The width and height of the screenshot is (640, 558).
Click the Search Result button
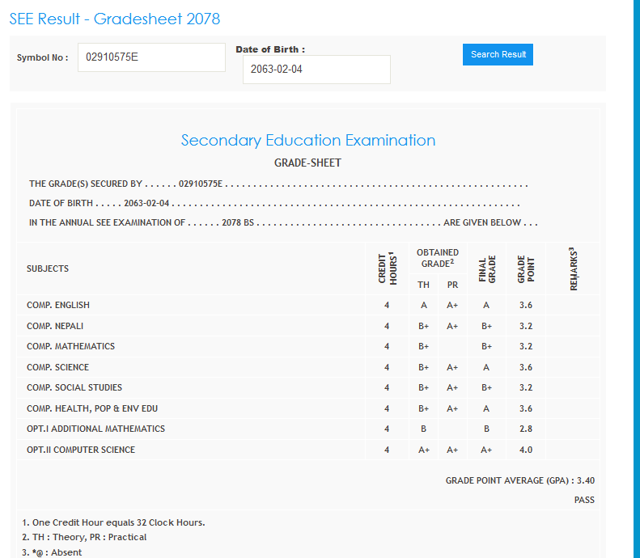click(x=498, y=55)
